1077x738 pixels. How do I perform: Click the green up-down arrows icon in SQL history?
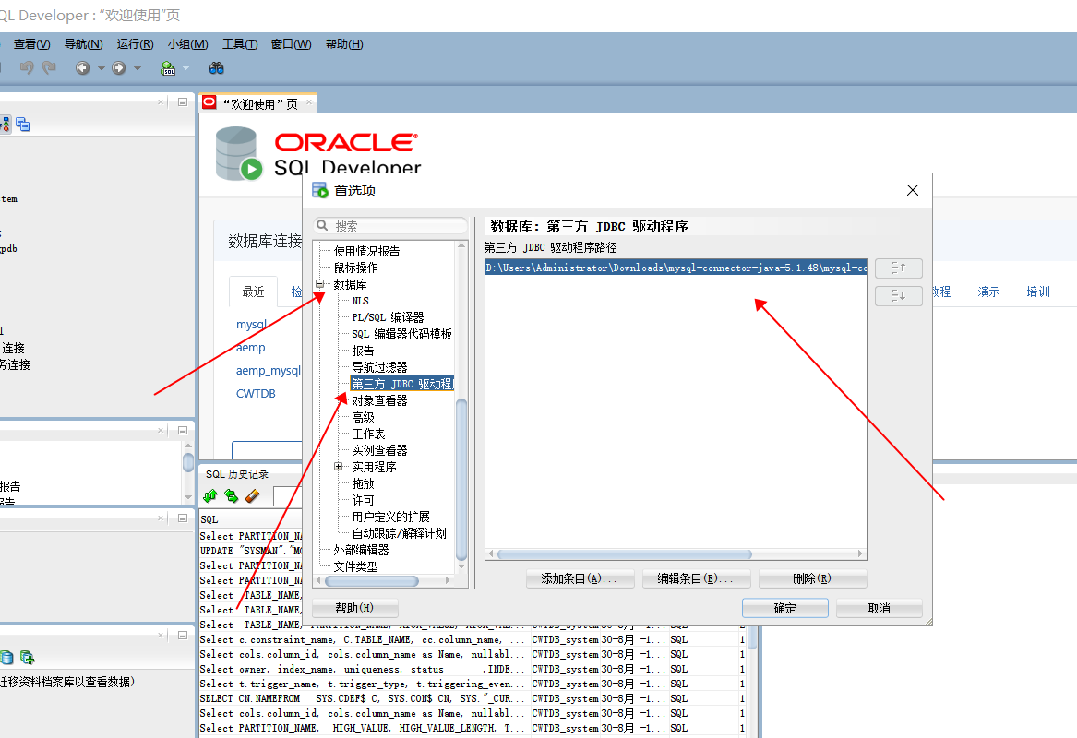pos(210,495)
